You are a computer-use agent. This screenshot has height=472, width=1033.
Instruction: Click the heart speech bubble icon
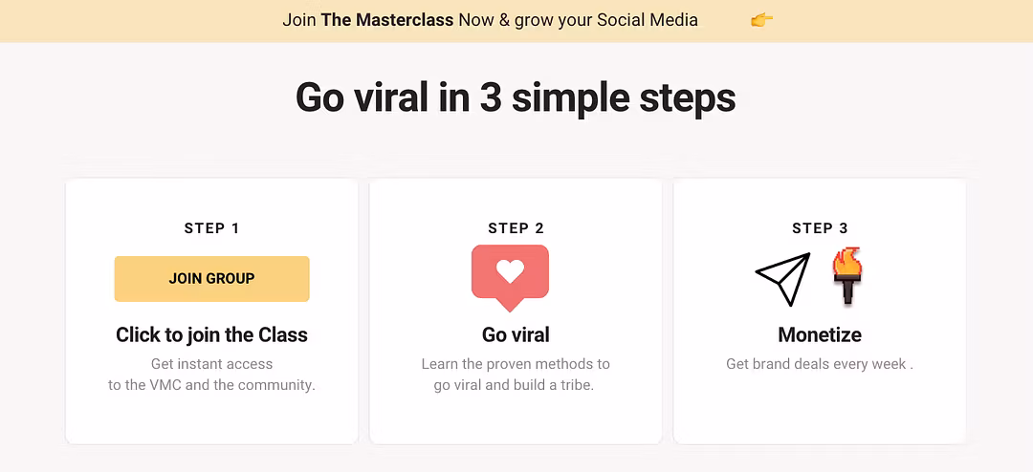pos(510,278)
